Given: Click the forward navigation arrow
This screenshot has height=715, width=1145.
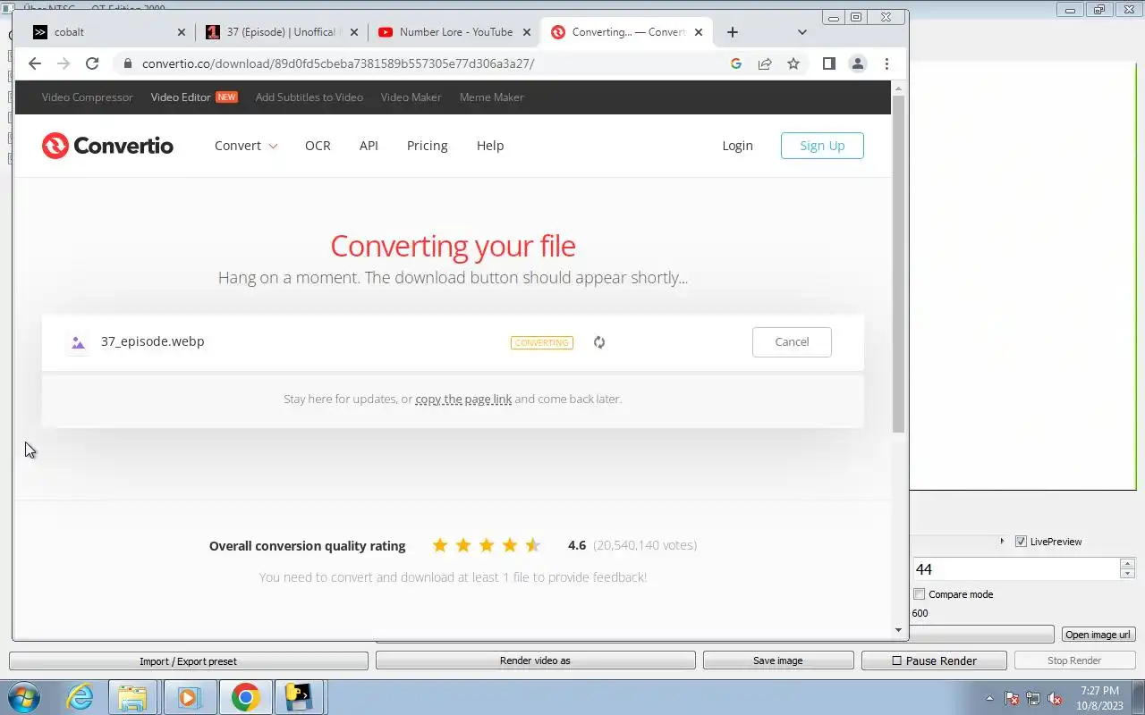Looking at the screenshot, I should (64, 63).
